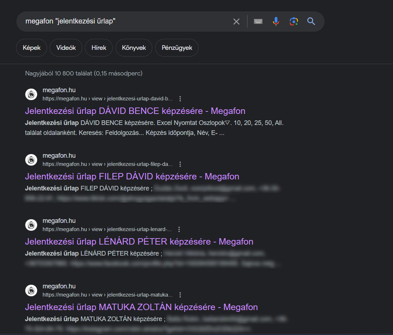393x335 pixels.
Task: Open three-dot menu for MATUKA ZOLTÁN result
Action: (x=180, y=295)
